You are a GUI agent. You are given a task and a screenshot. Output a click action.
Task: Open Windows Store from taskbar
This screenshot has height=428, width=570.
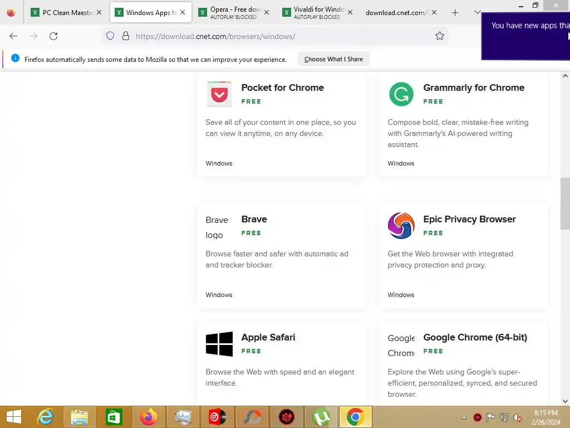pos(114,417)
